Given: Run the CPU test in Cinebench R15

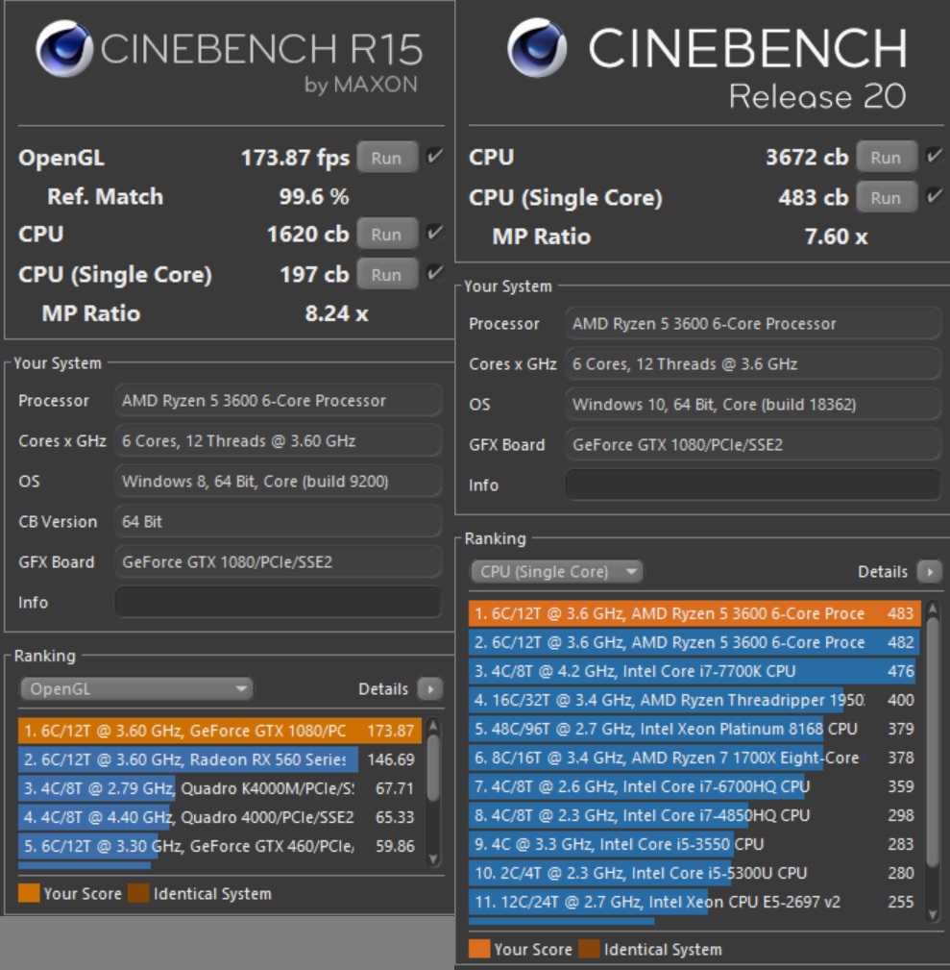Looking at the screenshot, I should click(387, 235).
